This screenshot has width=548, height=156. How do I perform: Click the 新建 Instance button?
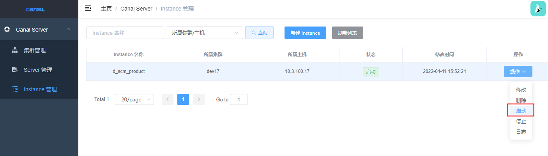(x=305, y=33)
